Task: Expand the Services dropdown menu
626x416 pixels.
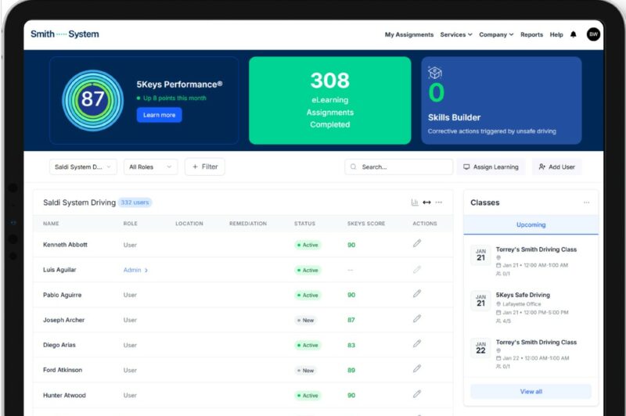Action: click(x=456, y=34)
